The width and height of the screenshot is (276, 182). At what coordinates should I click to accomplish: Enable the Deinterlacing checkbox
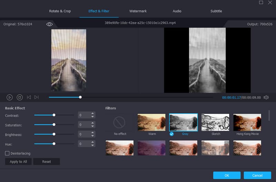[x=7, y=153]
